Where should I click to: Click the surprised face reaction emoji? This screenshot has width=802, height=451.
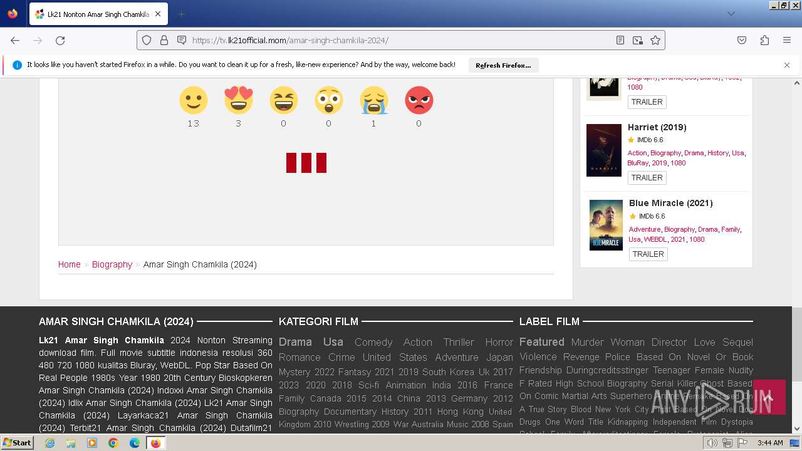[328, 100]
